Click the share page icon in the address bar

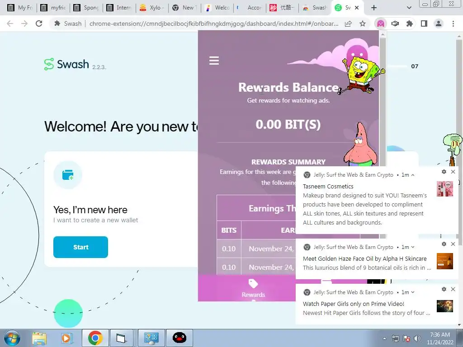[x=348, y=23]
